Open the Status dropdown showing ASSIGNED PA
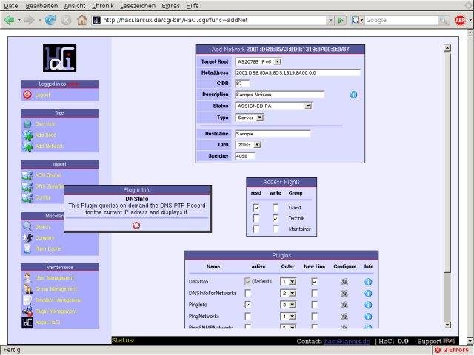 coord(273,106)
